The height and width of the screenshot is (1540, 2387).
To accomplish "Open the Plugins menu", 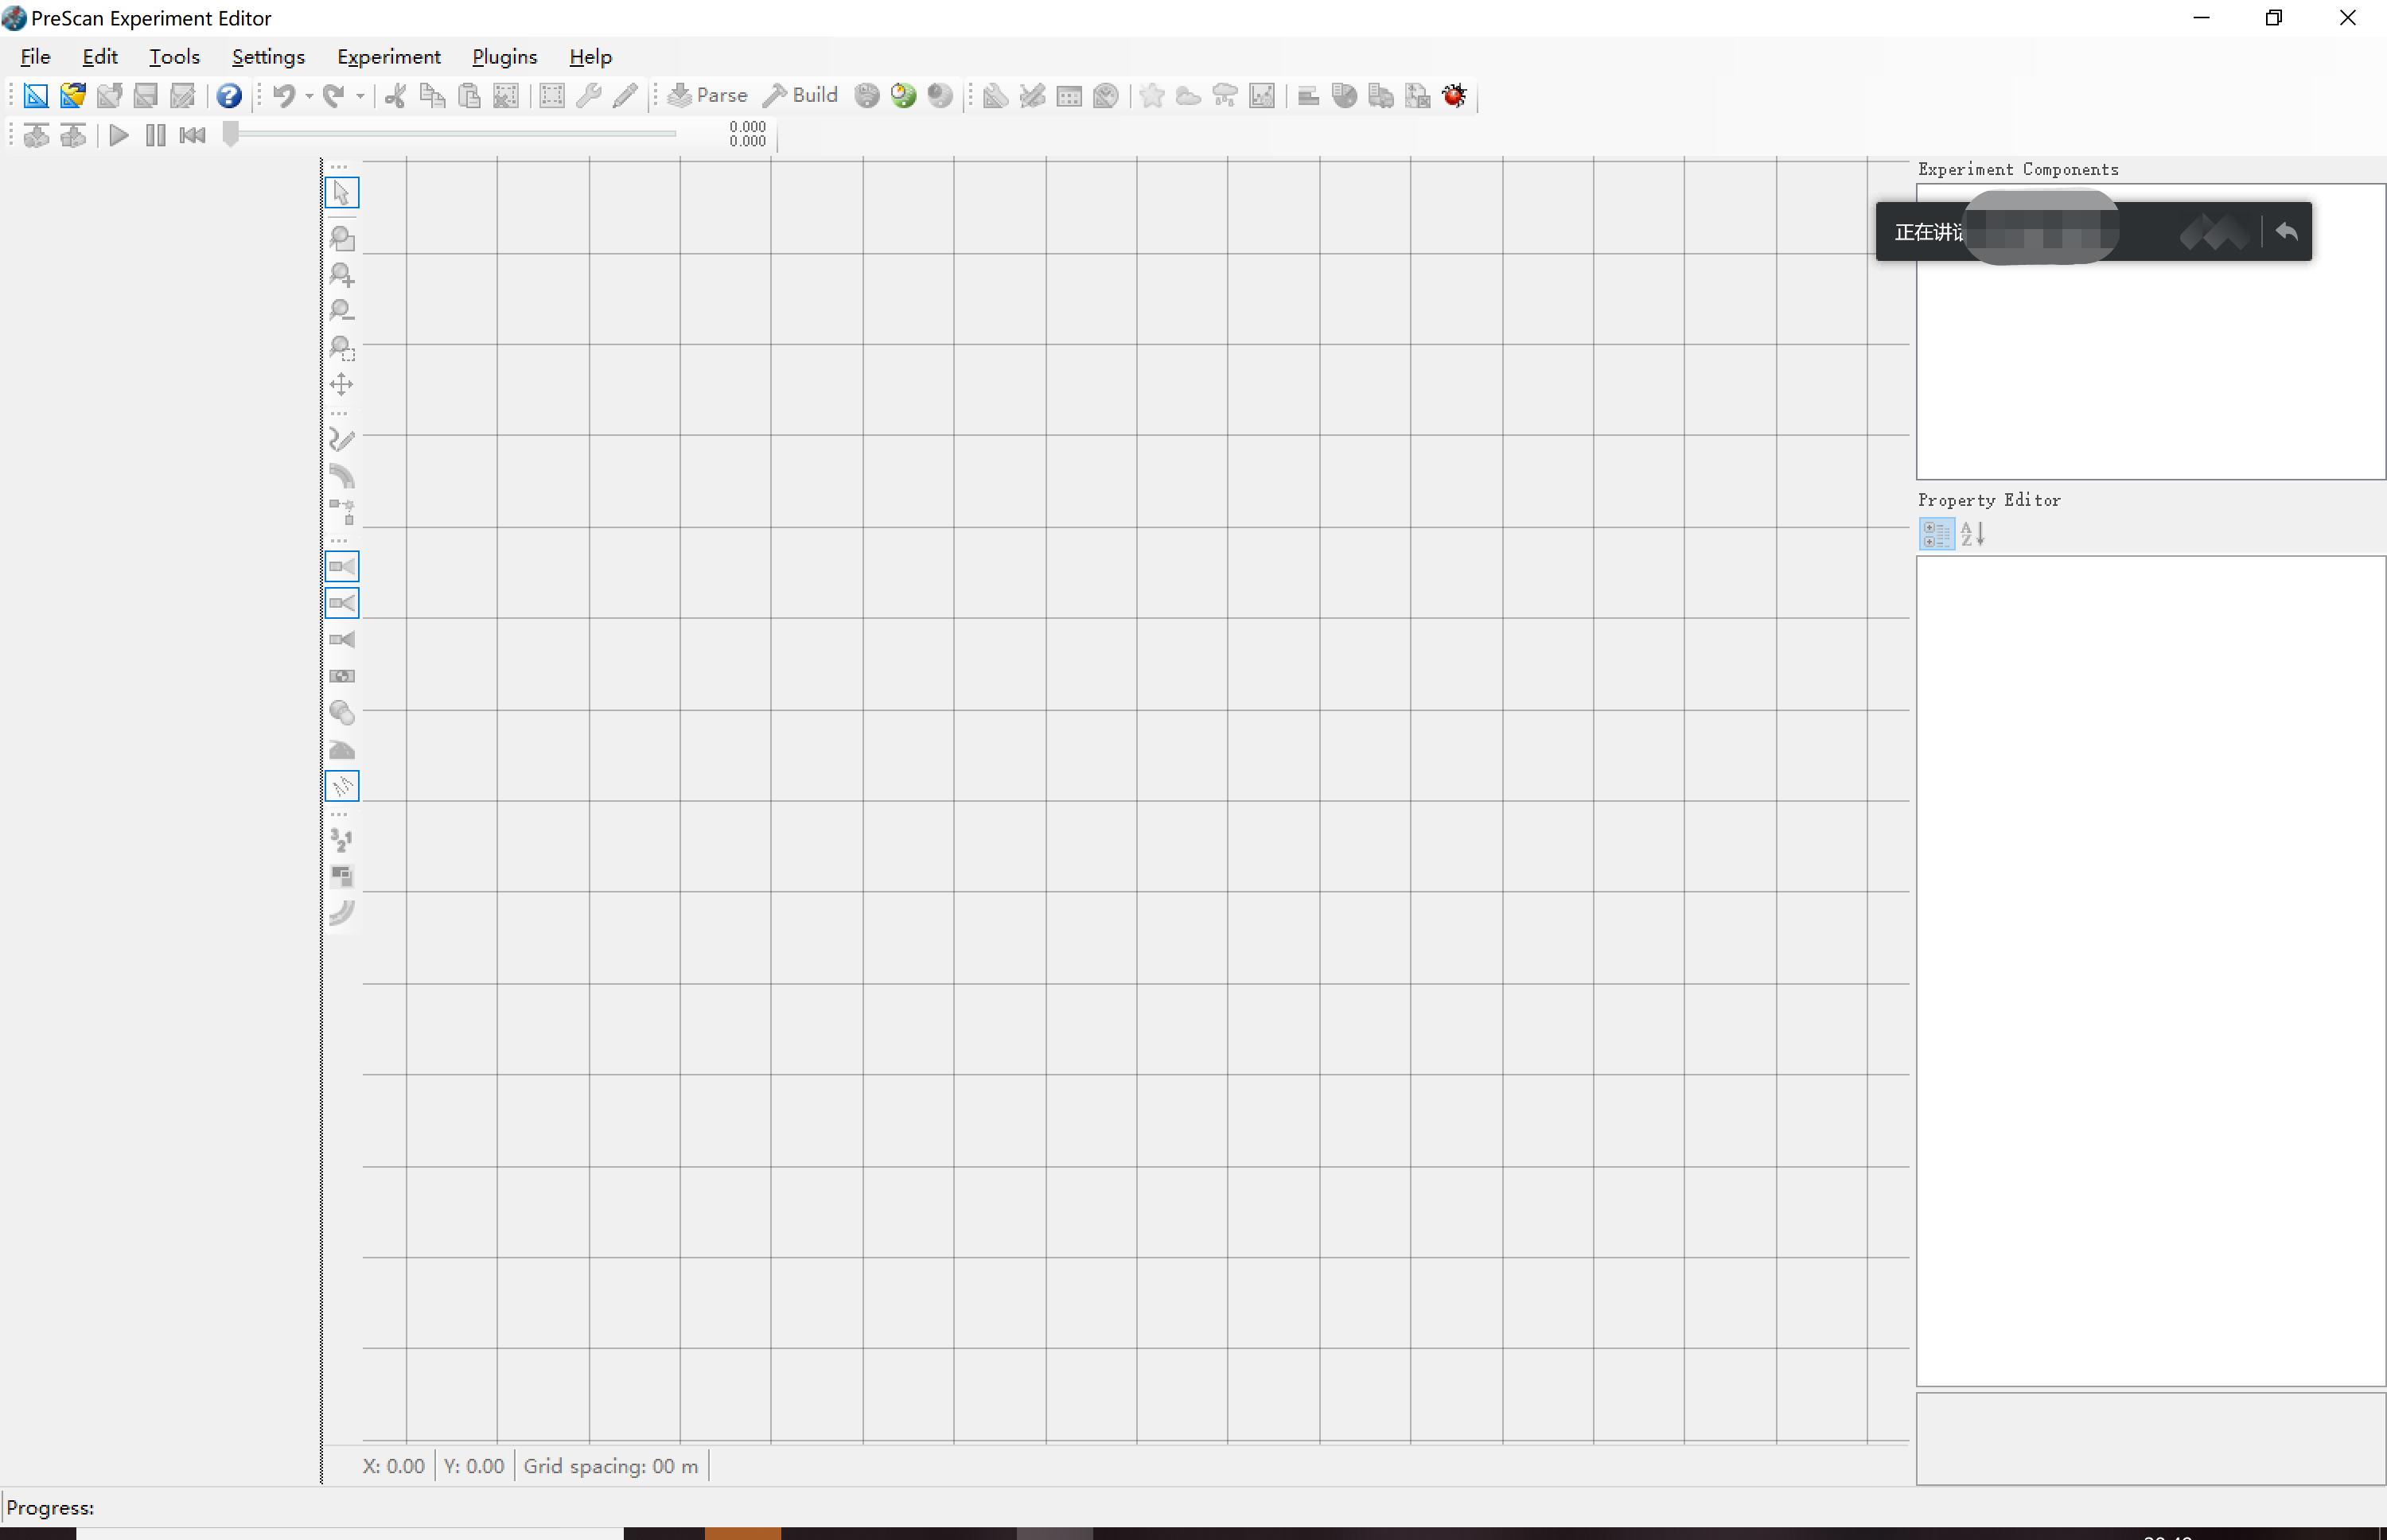I will (x=504, y=57).
